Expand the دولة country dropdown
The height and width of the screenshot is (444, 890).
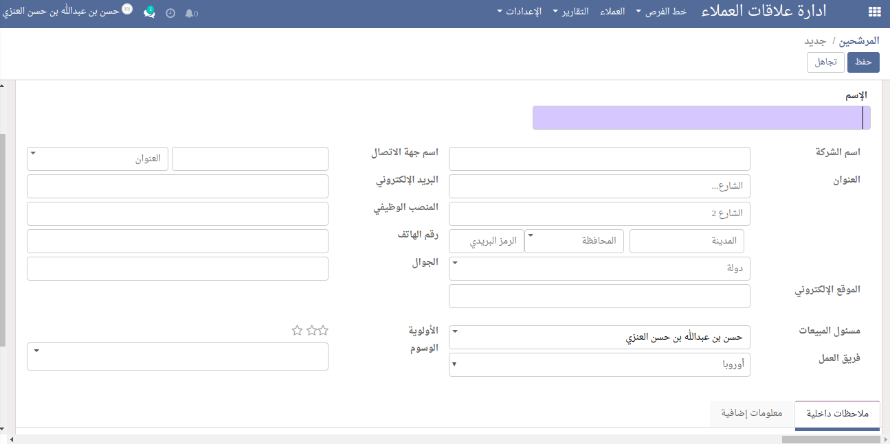point(599,268)
